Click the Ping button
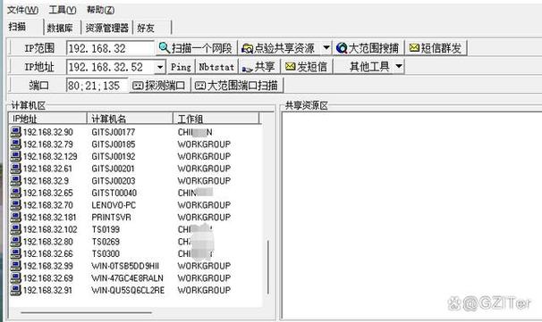The height and width of the screenshot is (322, 542). tap(181, 67)
